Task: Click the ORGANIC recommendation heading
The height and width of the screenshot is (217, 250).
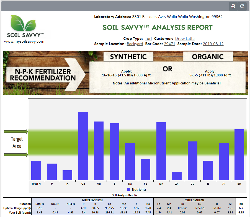Action: coord(208,57)
